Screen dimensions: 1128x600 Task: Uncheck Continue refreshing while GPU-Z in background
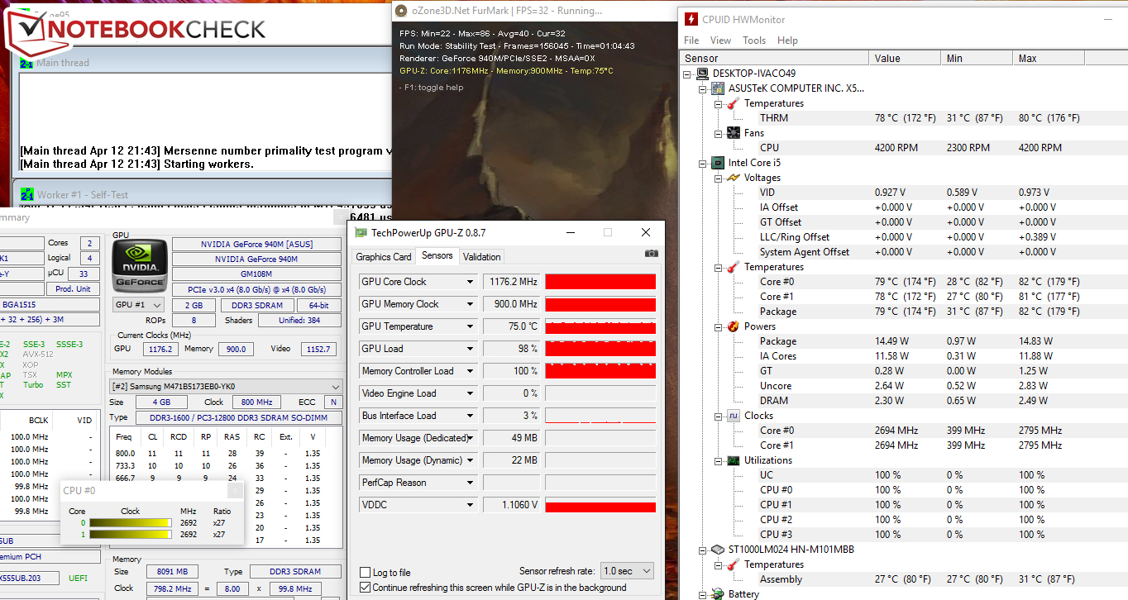point(366,588)
